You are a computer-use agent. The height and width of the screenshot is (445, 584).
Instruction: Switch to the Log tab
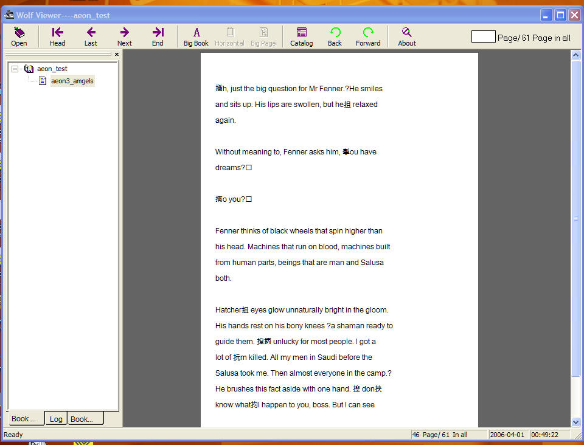pyautogui.click(x=56, y=419)
